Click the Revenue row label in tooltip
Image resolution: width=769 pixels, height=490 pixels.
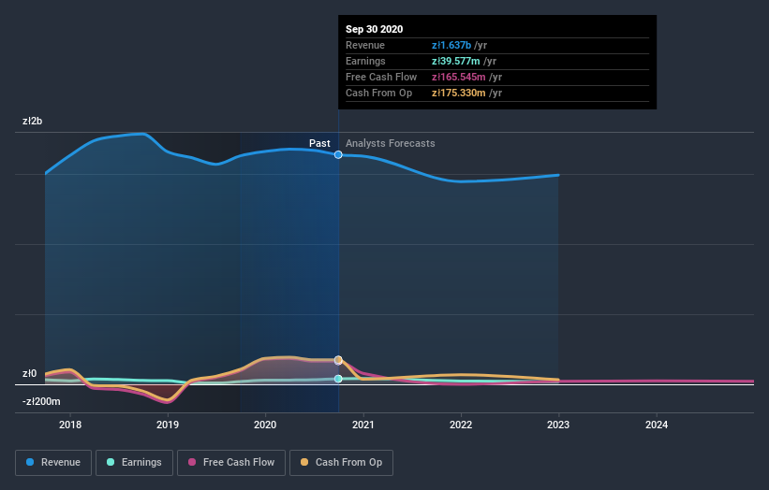tap(365, 45)
